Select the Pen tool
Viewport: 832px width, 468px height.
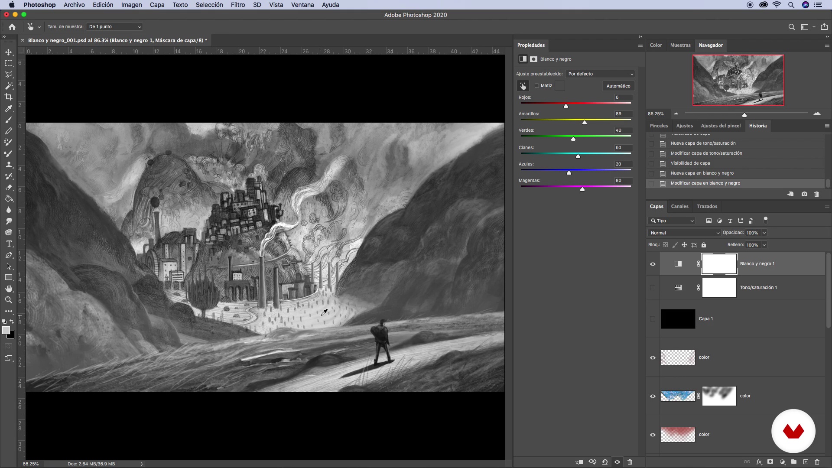pos(9,255)
